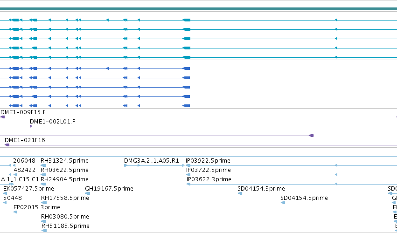Select the 482422 EST label
Image resolution: width=397 pixels, height=233 pixels.
pos(25,170)
